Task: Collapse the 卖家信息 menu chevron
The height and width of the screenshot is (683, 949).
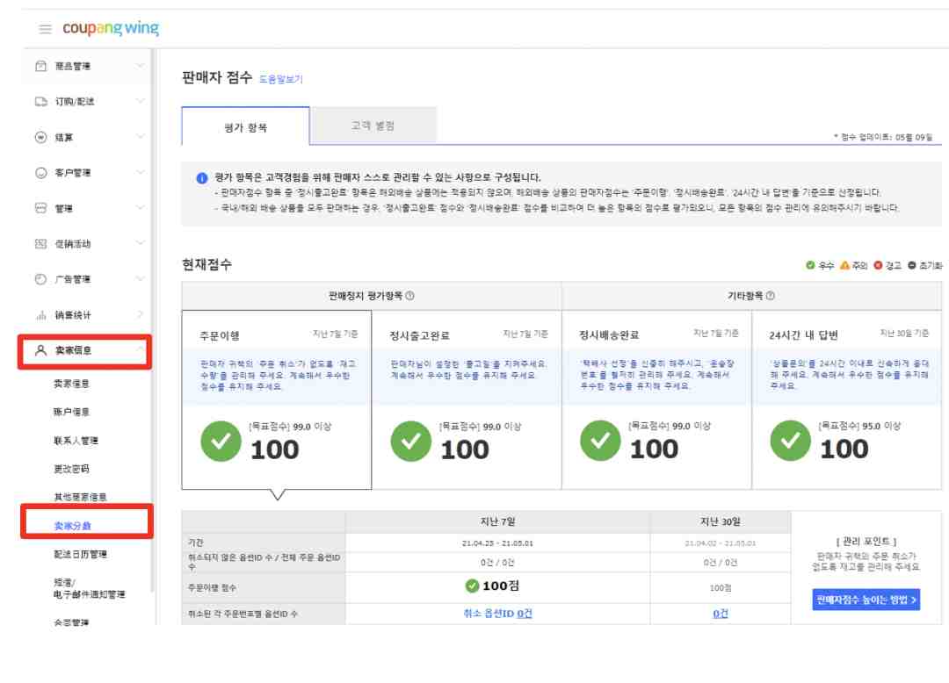Action: [140, 349]
